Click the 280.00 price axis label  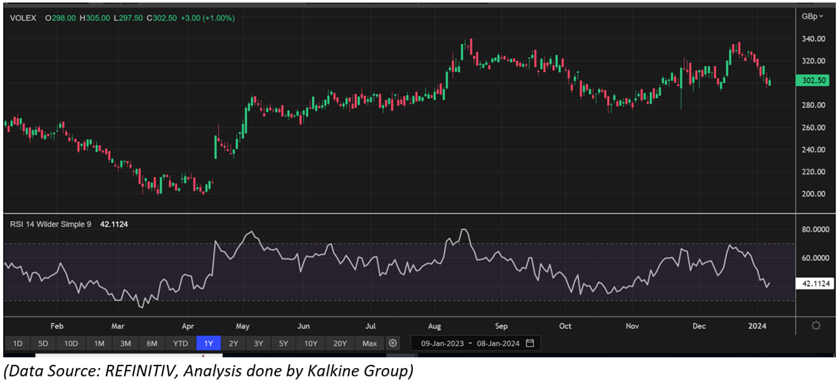click(x=813, y=105)
